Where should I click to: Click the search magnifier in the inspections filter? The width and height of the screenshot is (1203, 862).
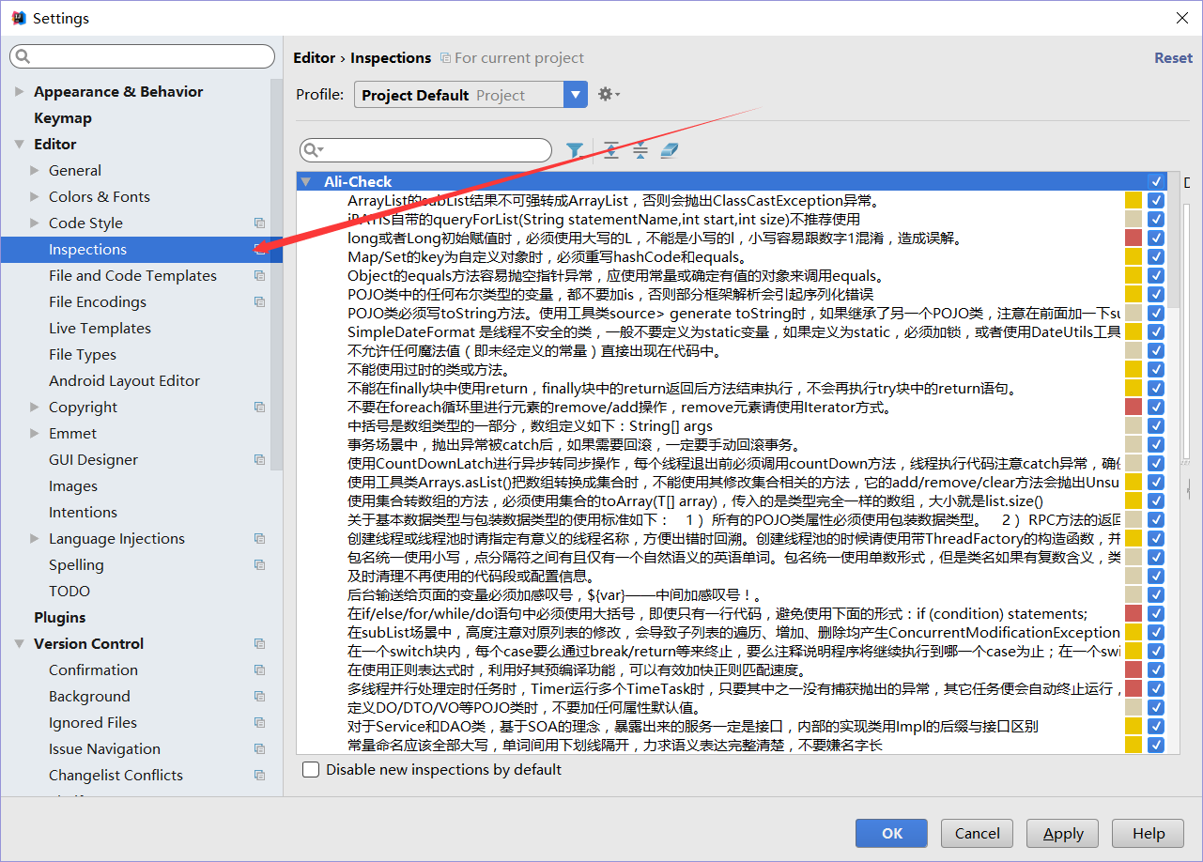[313, 150]
